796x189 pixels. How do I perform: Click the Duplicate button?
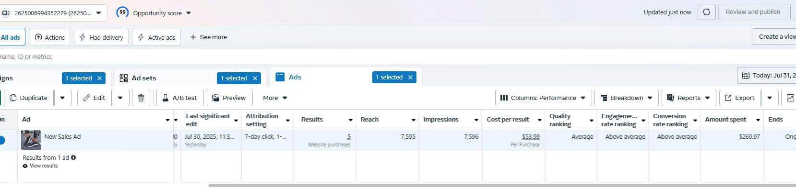(x=29, y=98)
